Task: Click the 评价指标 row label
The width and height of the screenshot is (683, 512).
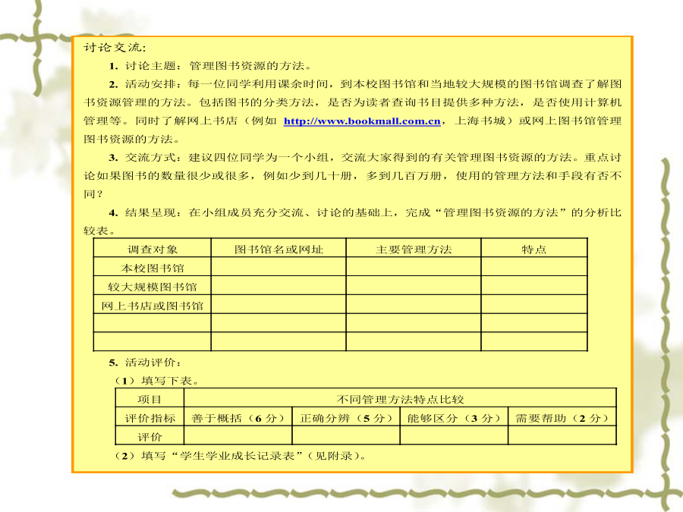Action: pos(150,418)
